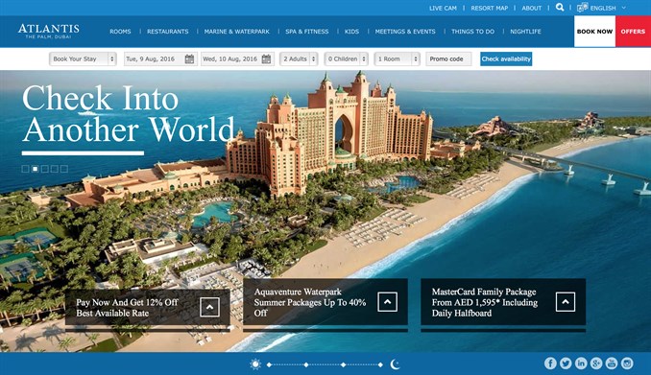Open the Restaurants menu

(x=168, y=32)
